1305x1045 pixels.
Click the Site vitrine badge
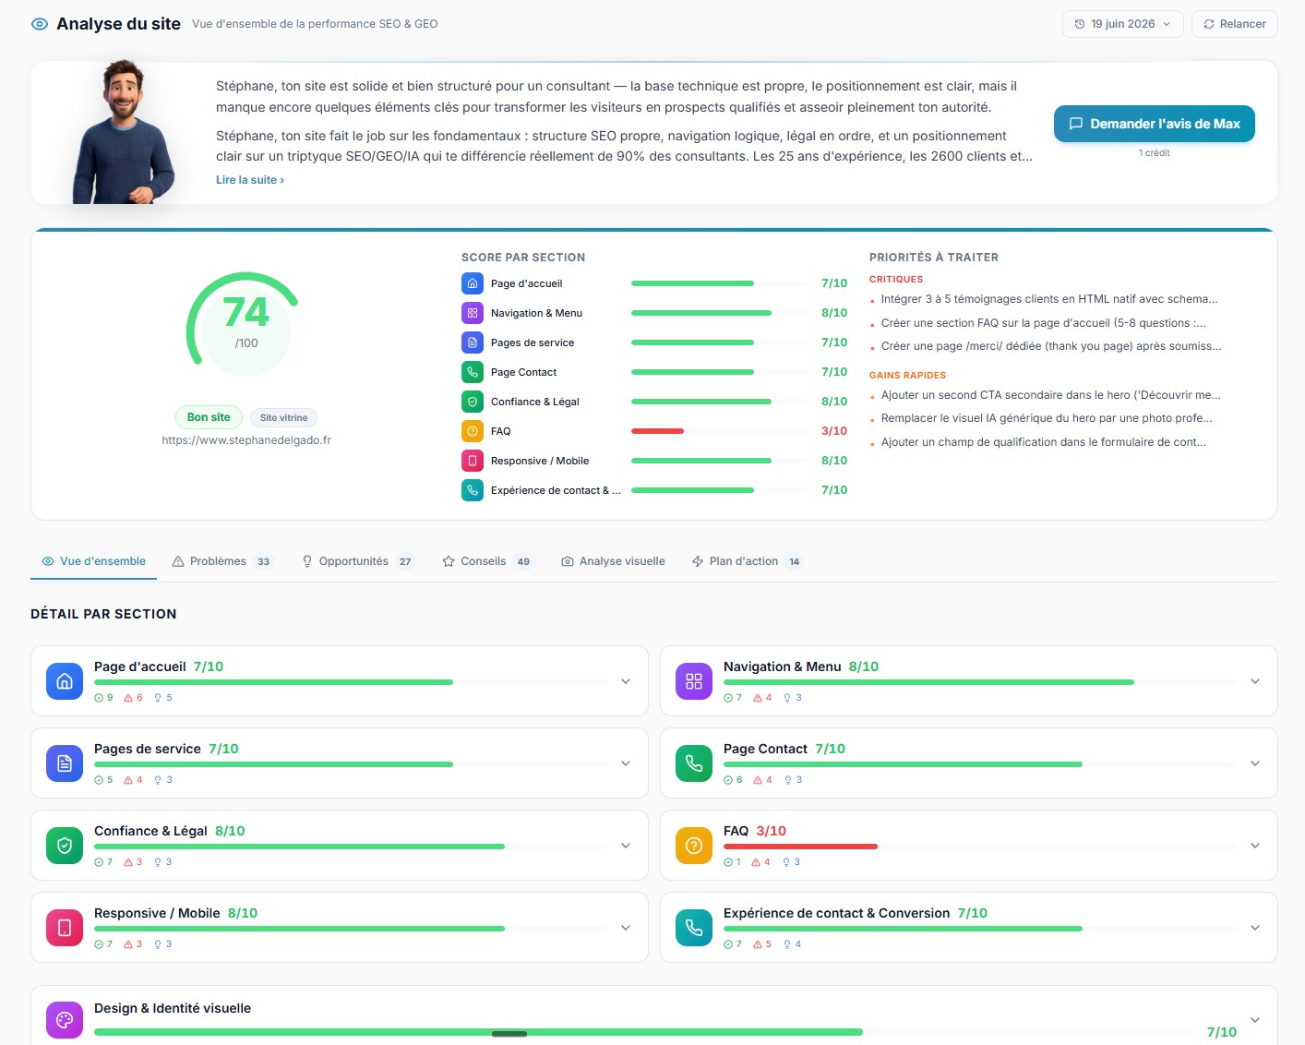point(283,418)
